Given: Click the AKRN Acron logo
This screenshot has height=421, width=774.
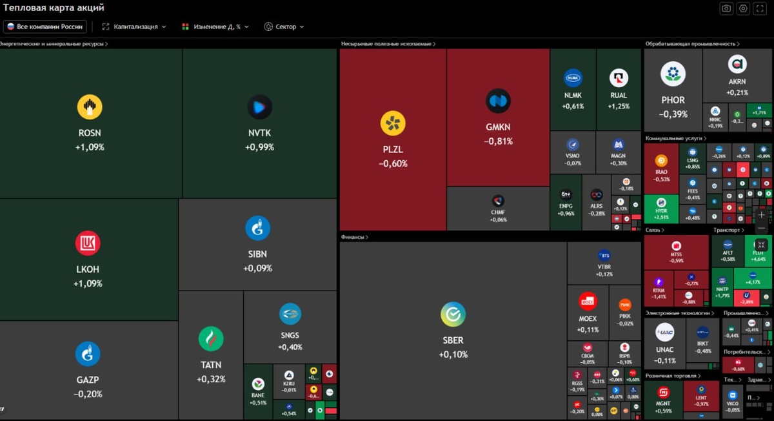Looking at the screenshot, I should tap(737, 64).
